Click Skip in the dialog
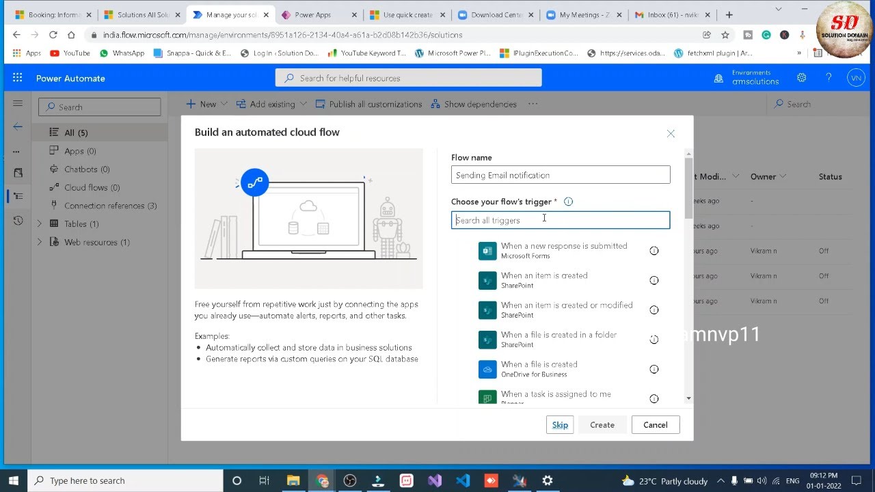 (x=560, y=425)
